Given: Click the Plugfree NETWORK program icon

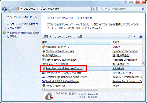Looking at the screenshot, I should (44, 64).
